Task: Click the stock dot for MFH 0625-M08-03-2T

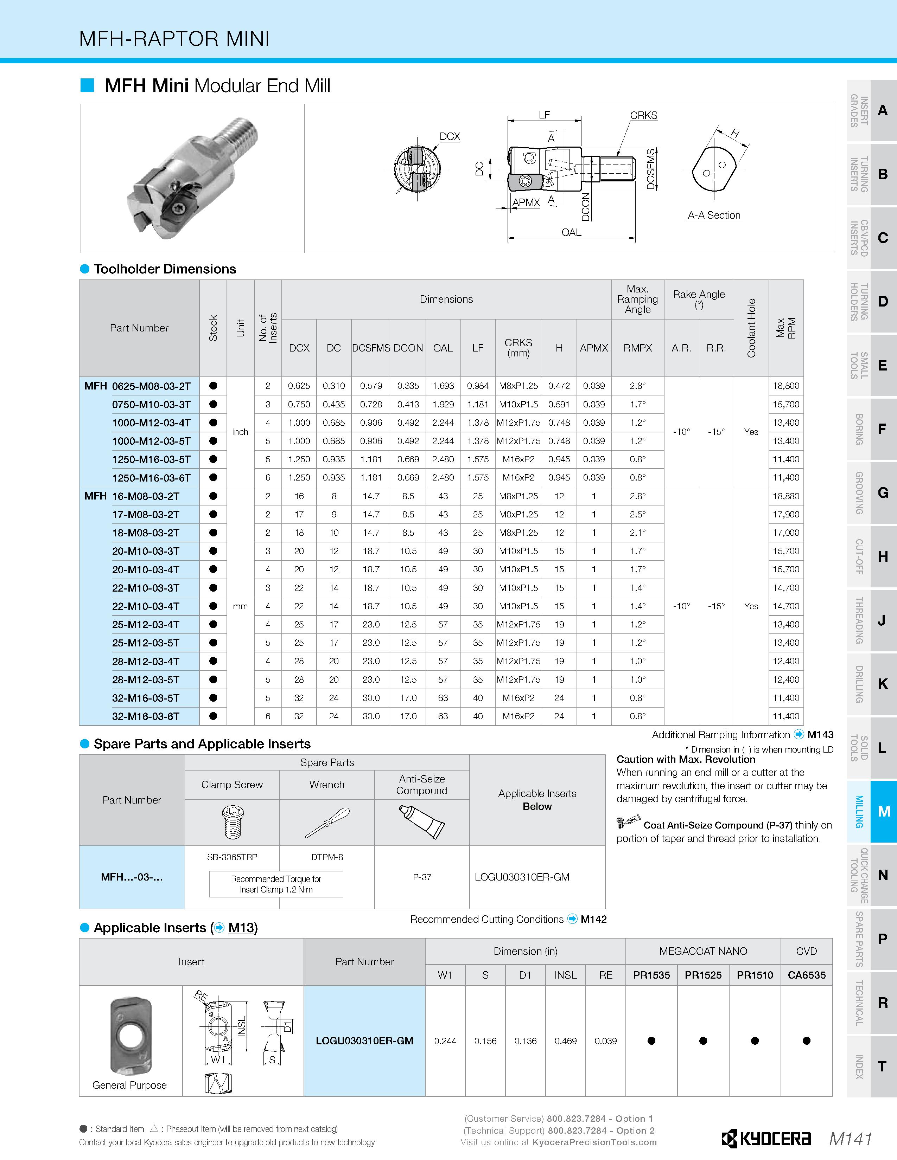Action: [x=213, y=386]
